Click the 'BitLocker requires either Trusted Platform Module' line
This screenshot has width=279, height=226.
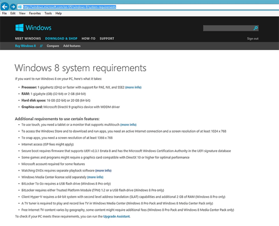pos(93,190)
